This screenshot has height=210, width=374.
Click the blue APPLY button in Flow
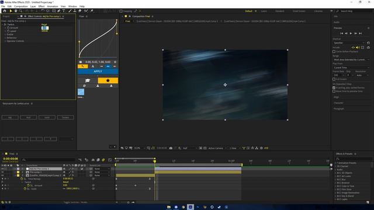pos(98,71)
